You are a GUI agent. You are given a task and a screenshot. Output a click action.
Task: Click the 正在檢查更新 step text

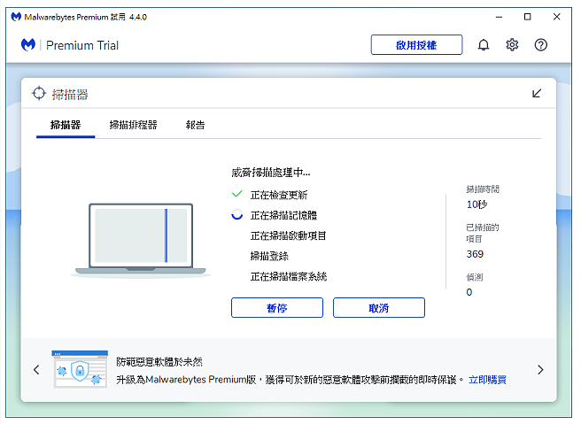coord(279,195)
